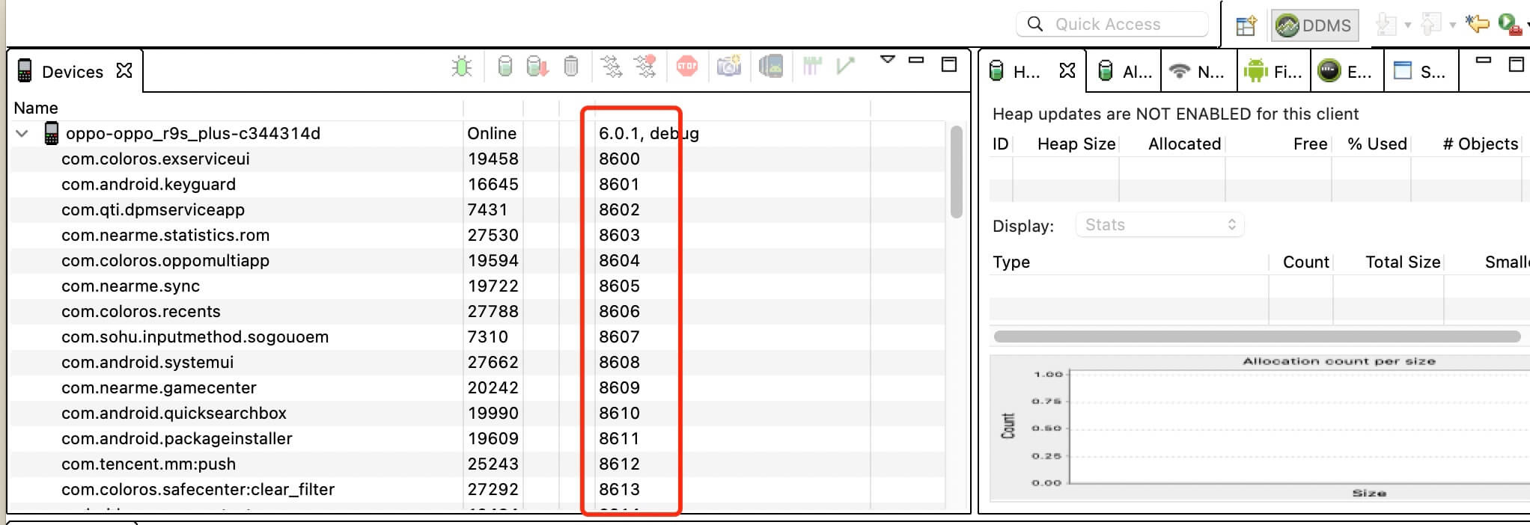Collapse the oppo-oppo_r9s_plus device tree node
Image resolution: width=1530 pixels, height=525 pixels.
click(22, 134)
